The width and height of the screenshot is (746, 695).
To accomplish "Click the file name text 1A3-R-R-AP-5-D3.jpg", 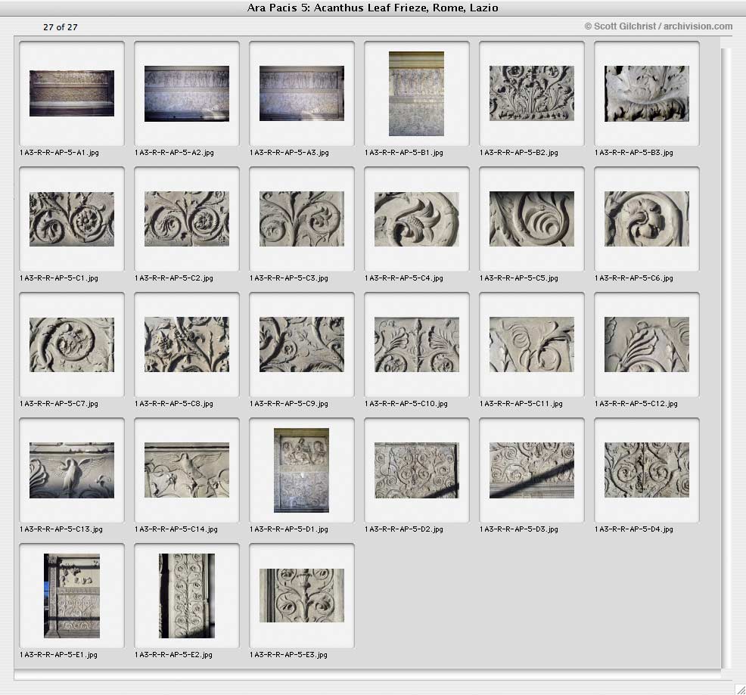I will (519, 529).
